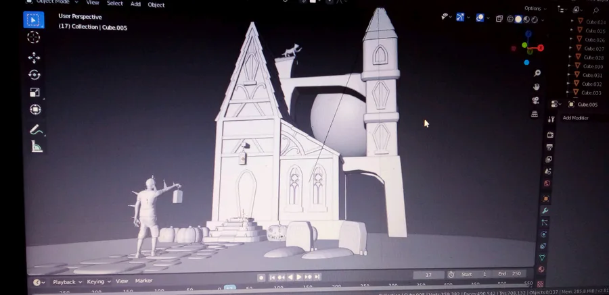Click the zoom view magnifier icon
This screenshot has height=295, width=609.
[537, 74]
